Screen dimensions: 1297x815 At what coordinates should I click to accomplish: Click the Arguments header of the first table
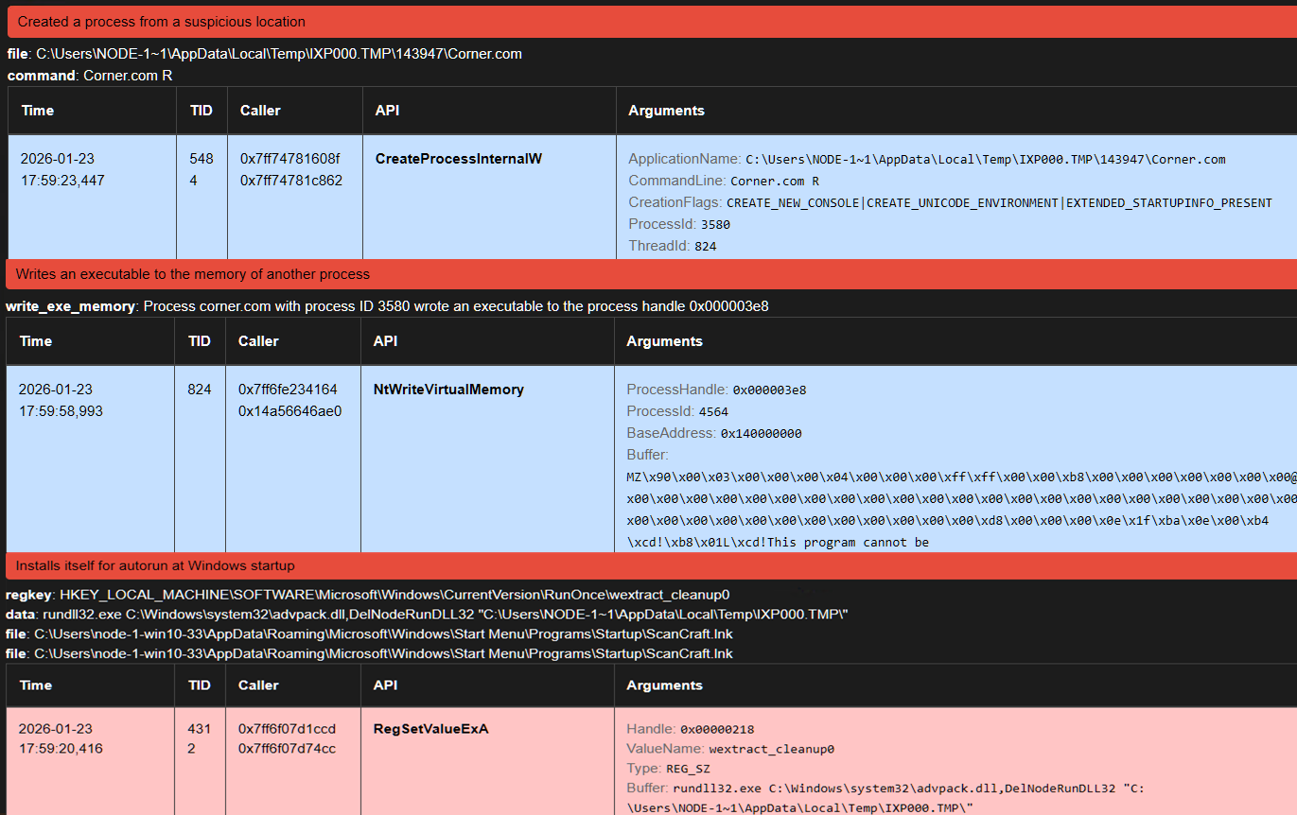point(666,111)
